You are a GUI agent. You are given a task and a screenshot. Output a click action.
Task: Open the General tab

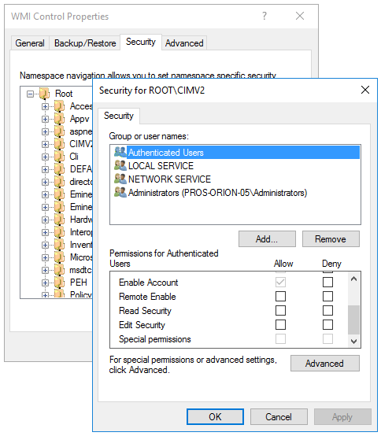(30, 43)
